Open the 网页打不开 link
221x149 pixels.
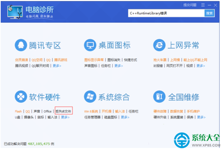[x=174, y=66]
